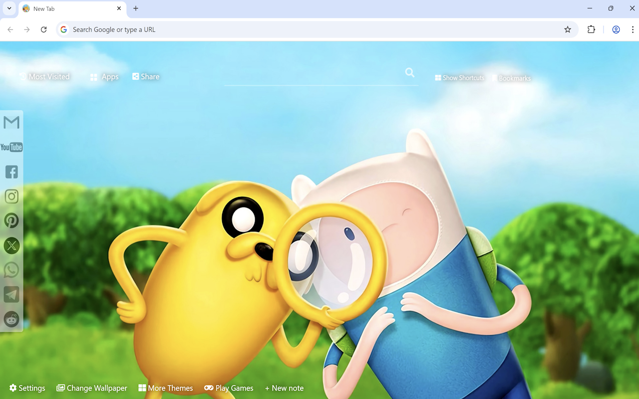Image resolution: width=639 pixels, height=399 pixels.
Task: Bookmark this page with the star icon
Action: pos(568,29)
